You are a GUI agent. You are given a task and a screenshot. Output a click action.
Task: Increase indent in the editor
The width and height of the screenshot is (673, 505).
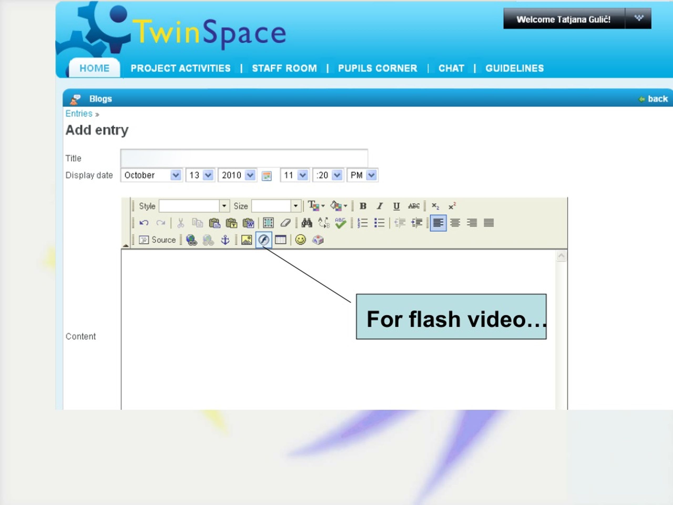tap(416, 223)
